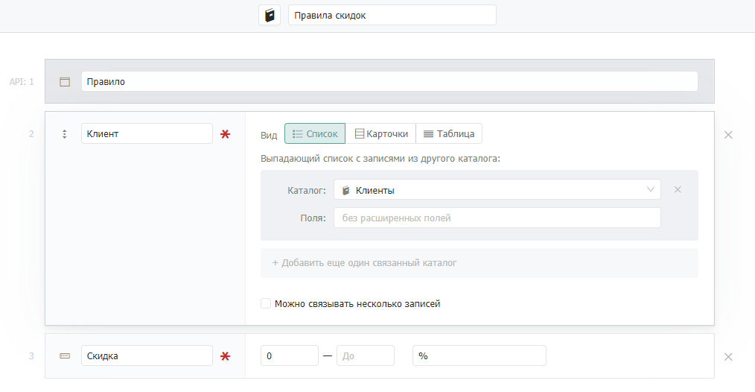755x392 pixels.
Task: Click the % unit input field
Action: (x=479, y=355)
